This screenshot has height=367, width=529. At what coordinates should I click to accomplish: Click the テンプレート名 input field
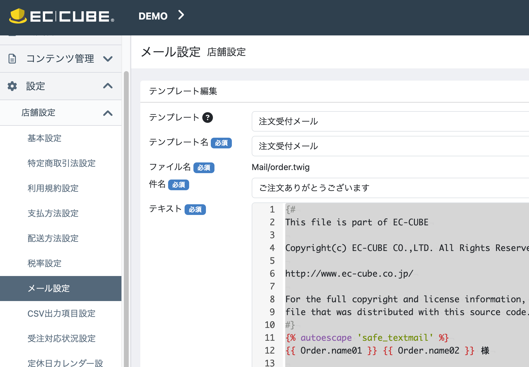point(390,146)
